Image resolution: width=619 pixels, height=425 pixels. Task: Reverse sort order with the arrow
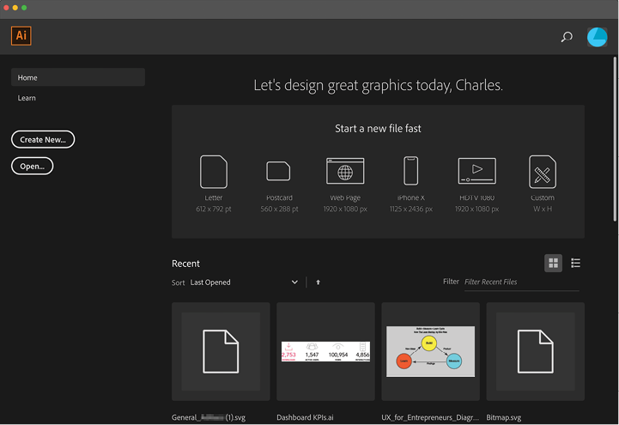(x=318, y=282)
